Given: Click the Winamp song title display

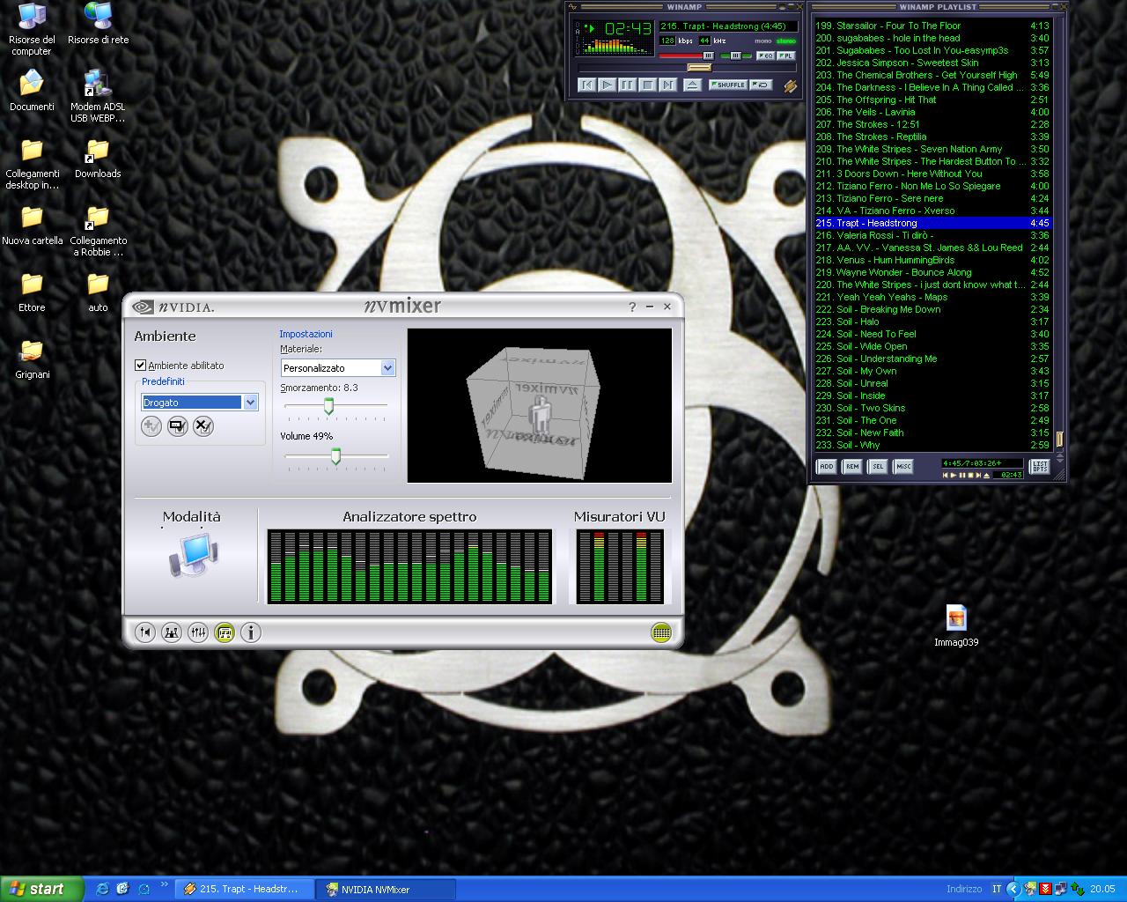Looking at the screenshot, I should pos(729,26).
